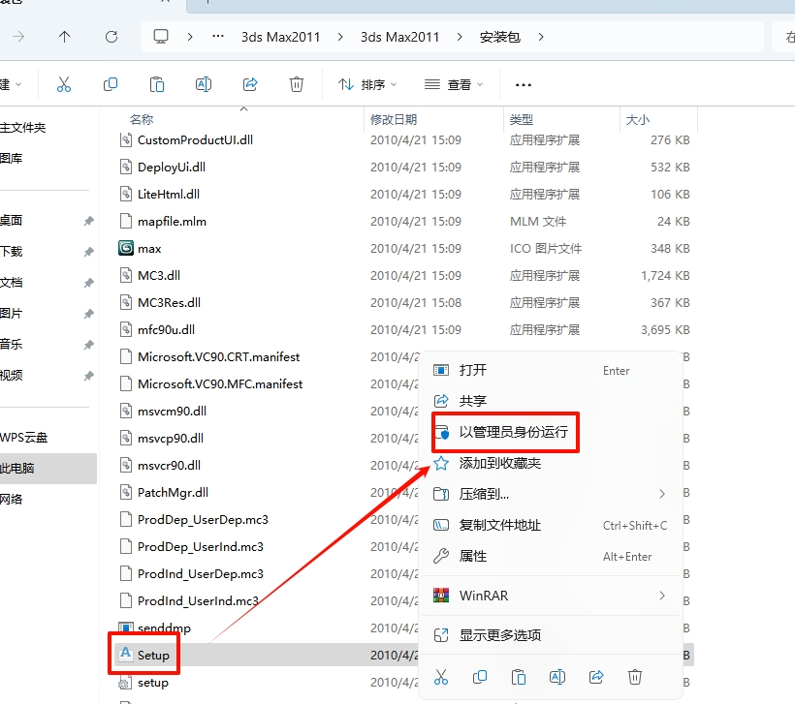Open the 排序 sort dropdown

[366, 85]
